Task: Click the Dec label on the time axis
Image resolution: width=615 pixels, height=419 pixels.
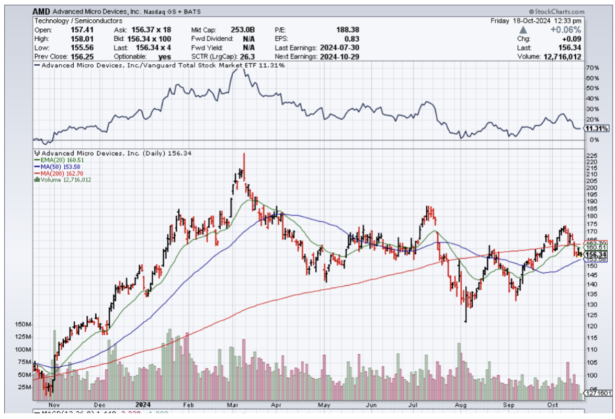Action: point(99,405)
